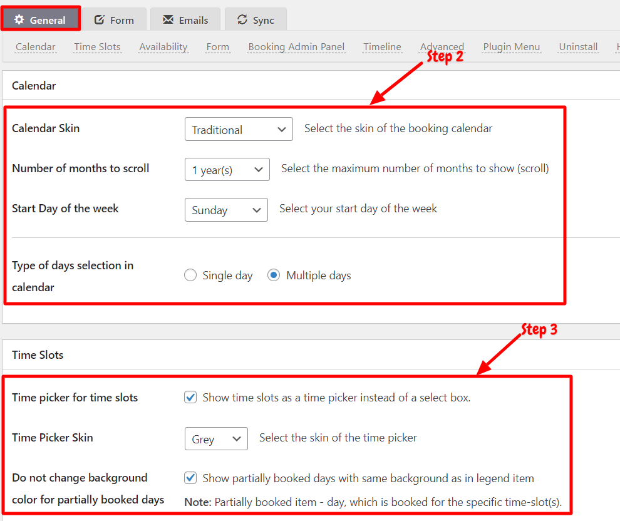This screenshot has width=620, height=521.
Task: Jump to the Form sub-navigation link
Action: coord(217,46)
